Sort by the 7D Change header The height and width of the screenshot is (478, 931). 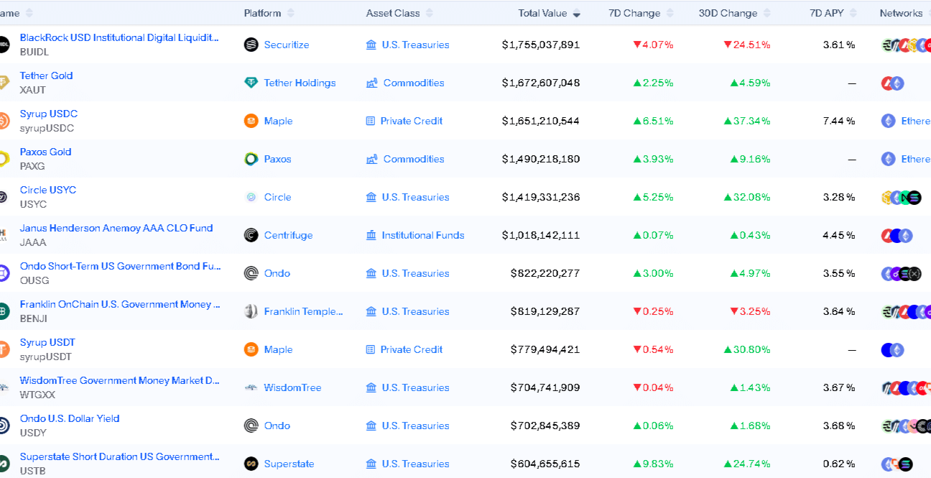pos(634,13)
